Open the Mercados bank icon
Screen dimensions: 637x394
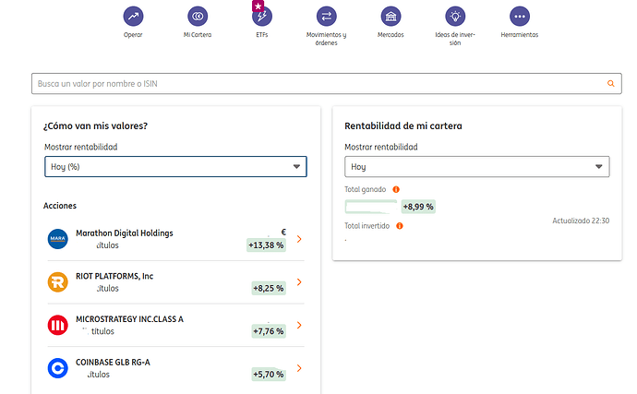(391, 17)
